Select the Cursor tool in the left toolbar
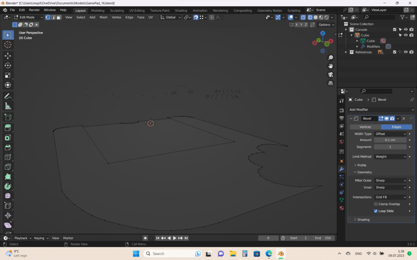The image size is (417, 260). 8,45
